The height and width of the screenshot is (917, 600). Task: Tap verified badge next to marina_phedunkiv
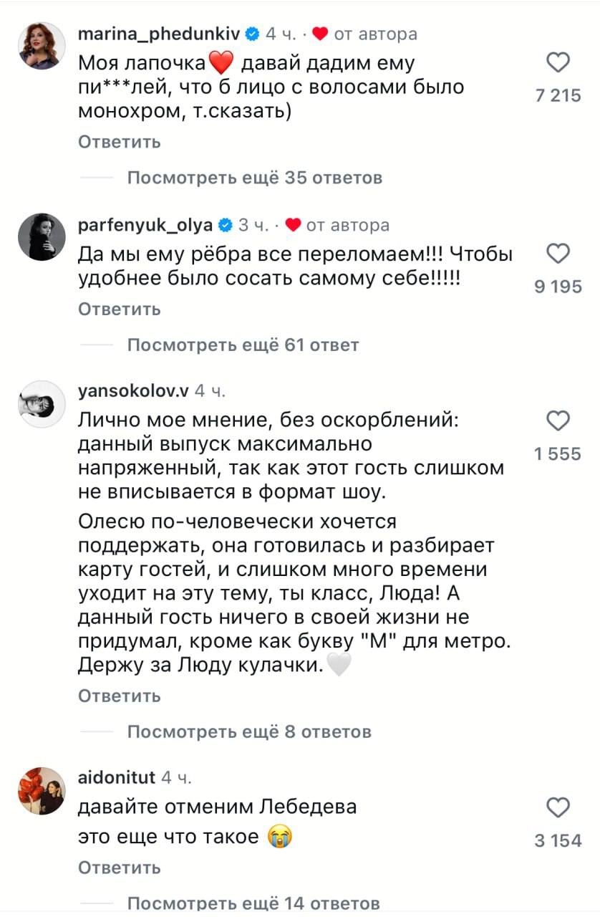click(x=253, y=34)
